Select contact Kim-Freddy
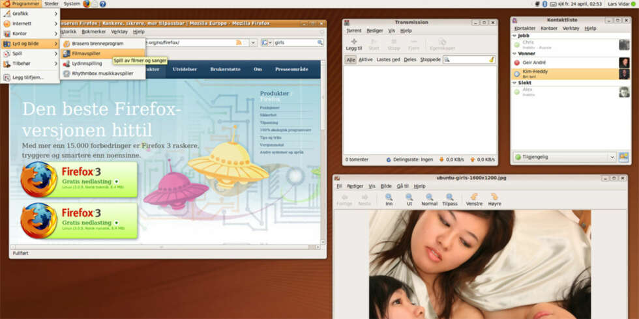 571,74
